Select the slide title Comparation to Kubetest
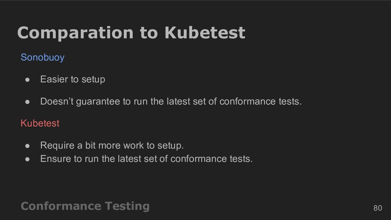The height and width of the screenshot is (220, 391). [131, 33]
